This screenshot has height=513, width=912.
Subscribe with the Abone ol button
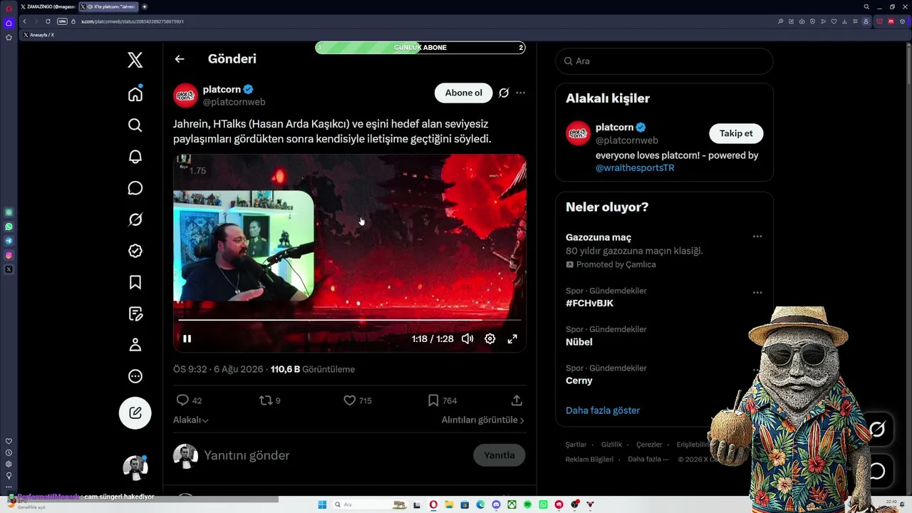(x=464, y=93)
